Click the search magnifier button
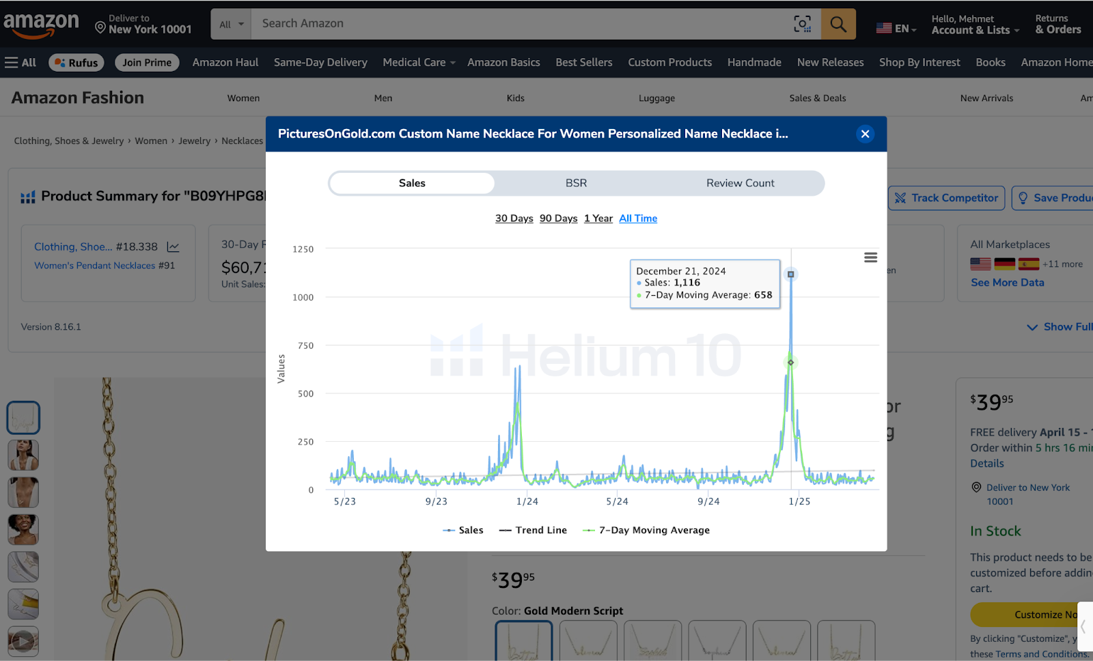This screenshot has width=1093, height=661. click(x=838, y=24)
